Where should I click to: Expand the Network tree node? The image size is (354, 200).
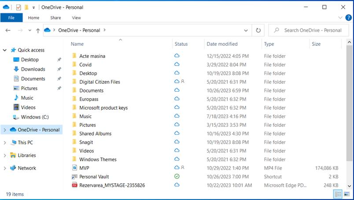click(x=5, y=168)
